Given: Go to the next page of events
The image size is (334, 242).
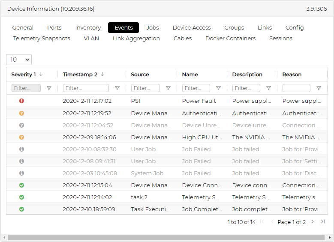Looking at the screenshot, I should coord(313,222).
